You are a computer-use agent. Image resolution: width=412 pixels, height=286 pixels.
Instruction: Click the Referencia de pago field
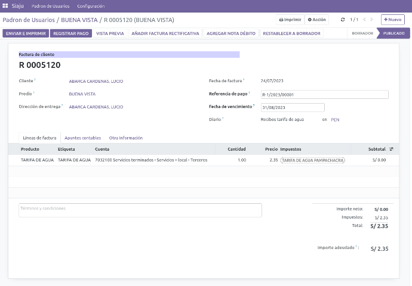pyautogui.click(x=324, y=94)
